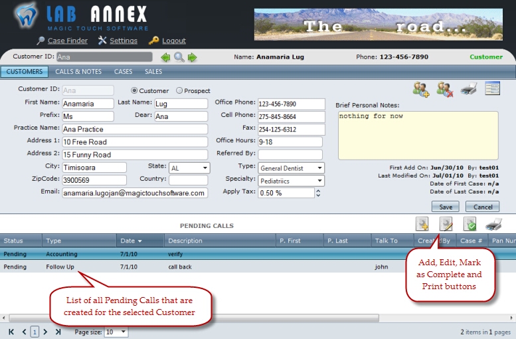Image resolution: width=516 pixels, height=339 pixels.
Task: Go to previous page of pending calls
Action: click(x=24, y=332)
